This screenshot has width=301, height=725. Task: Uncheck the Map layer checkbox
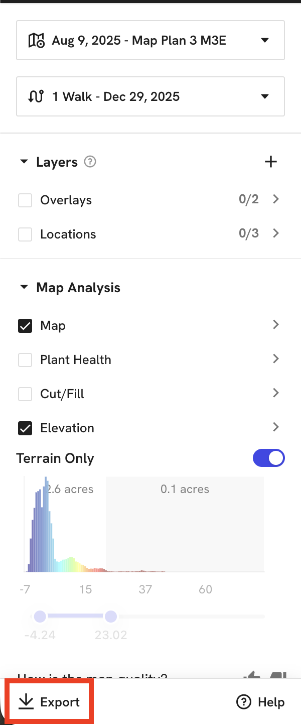click(25, 326)
